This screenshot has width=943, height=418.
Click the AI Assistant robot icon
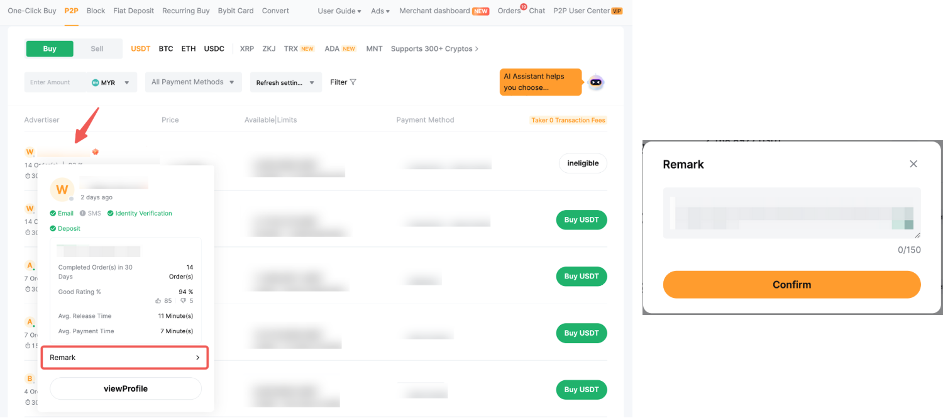click(595, 82)
